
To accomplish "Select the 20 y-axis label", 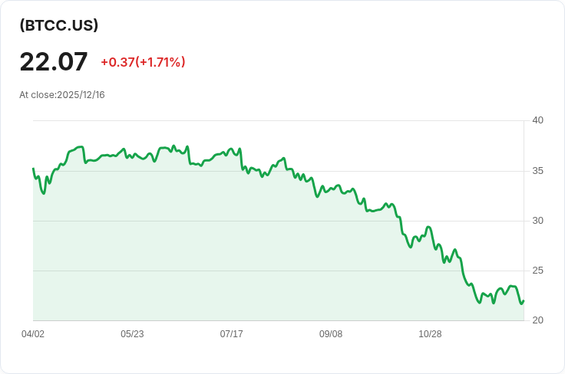I will point(537,320).
